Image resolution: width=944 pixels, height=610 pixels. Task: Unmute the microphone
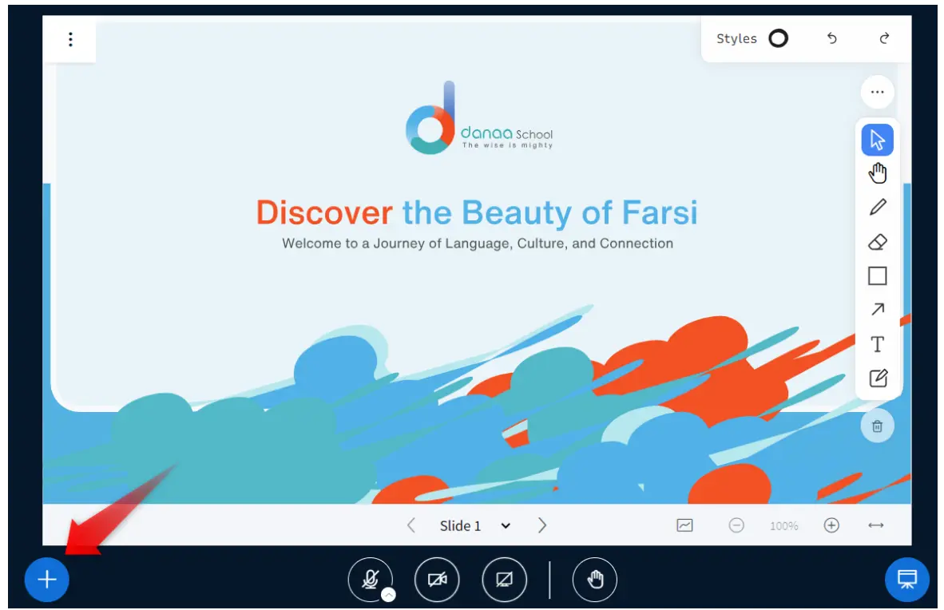point(369,579)
